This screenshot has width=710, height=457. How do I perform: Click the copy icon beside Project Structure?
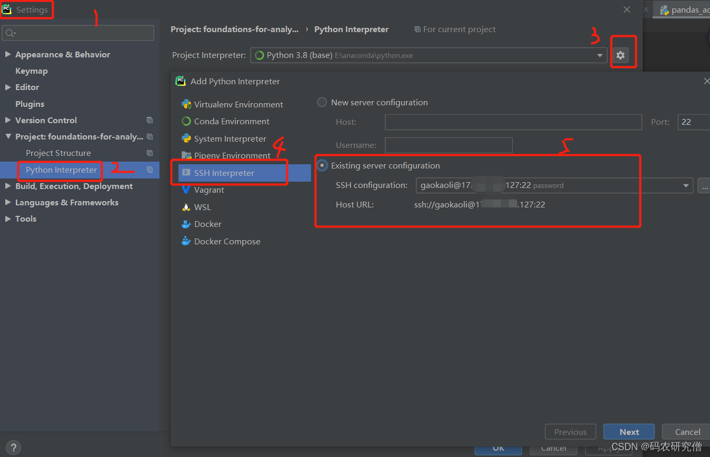[150, 153]
